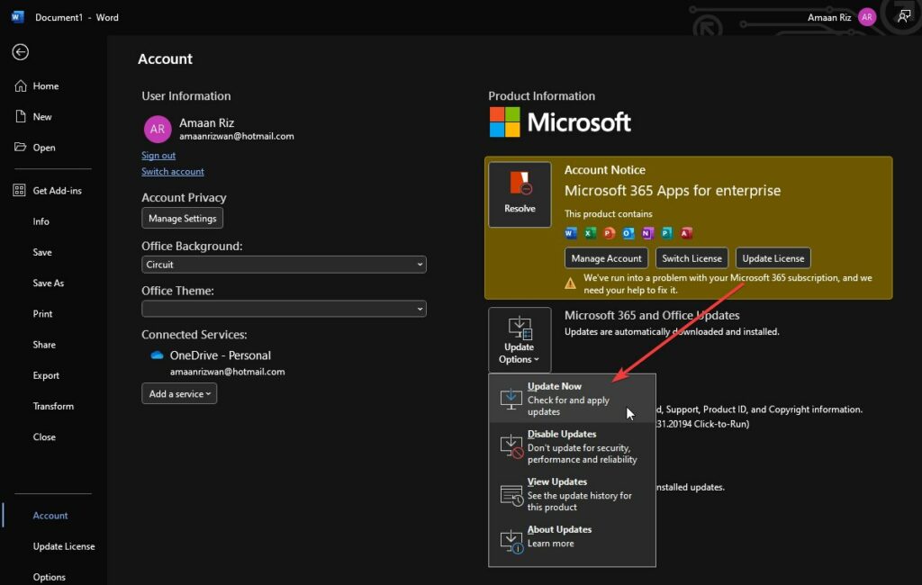
Task: Click the Open folder icon in the sidebar
Action: (x=21, y=147)
